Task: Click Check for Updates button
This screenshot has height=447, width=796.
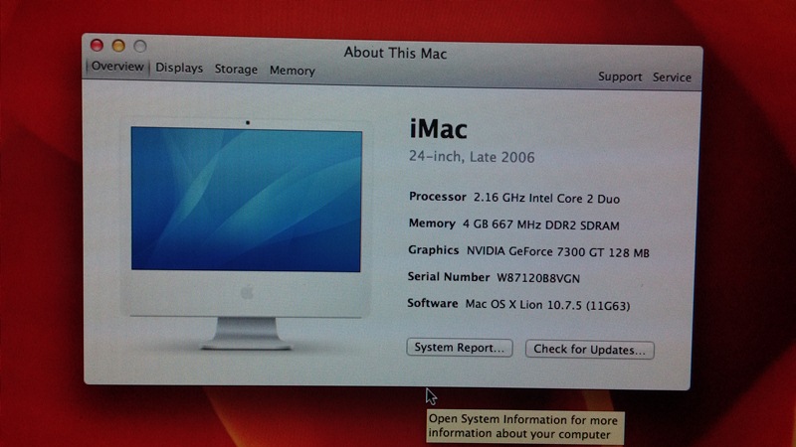Action: (x=589, y=350)
